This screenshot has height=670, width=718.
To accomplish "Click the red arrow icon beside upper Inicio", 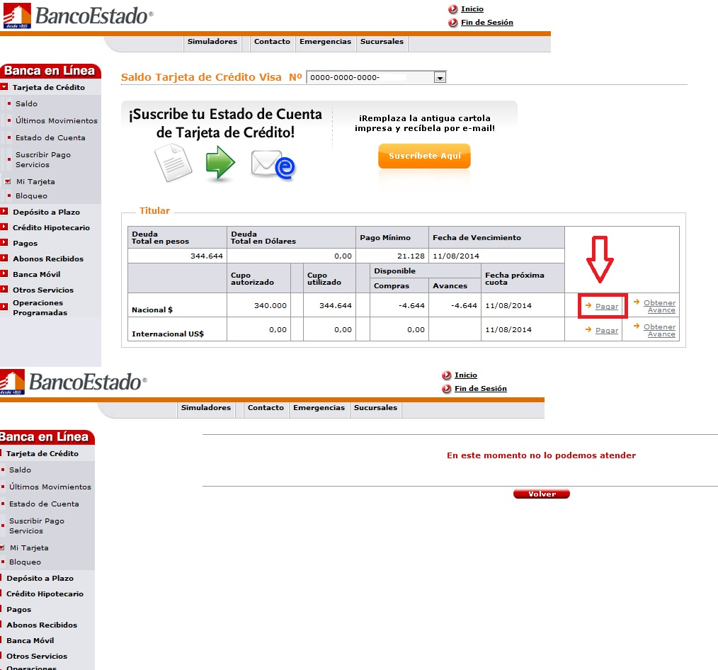I will (x=453, y=8).
